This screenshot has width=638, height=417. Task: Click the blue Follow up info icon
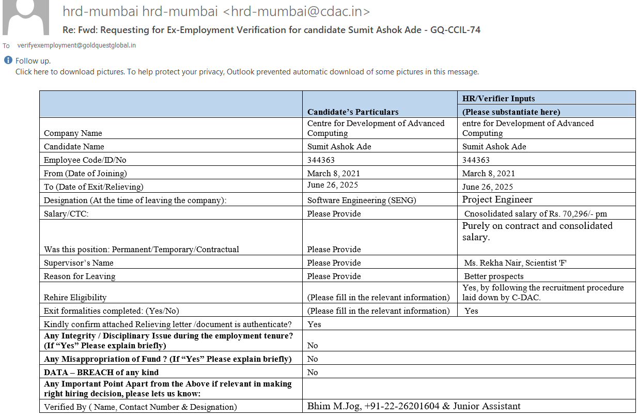tap(8, 60)
